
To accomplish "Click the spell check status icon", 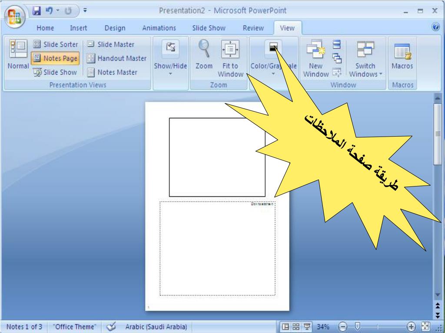I will [x=111, y=326].
